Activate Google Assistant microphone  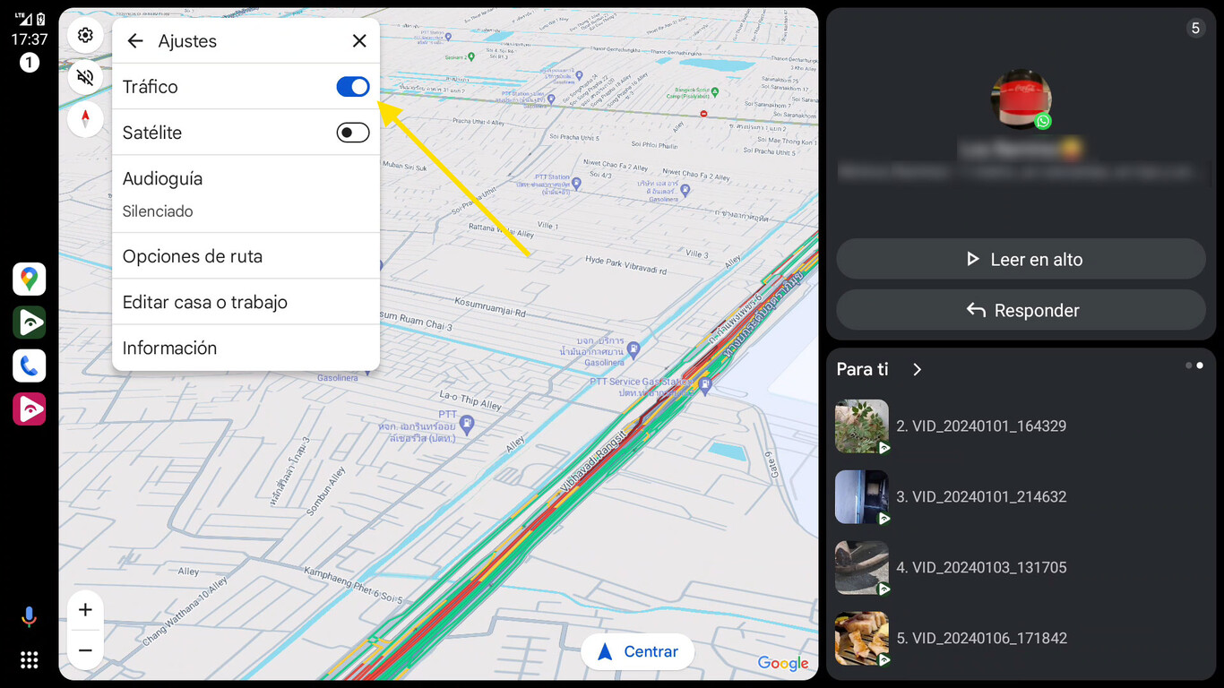(30, 616)
